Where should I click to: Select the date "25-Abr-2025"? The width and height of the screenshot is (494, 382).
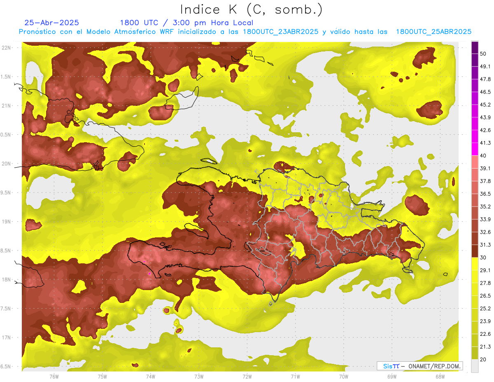click(x=52, y=23)
